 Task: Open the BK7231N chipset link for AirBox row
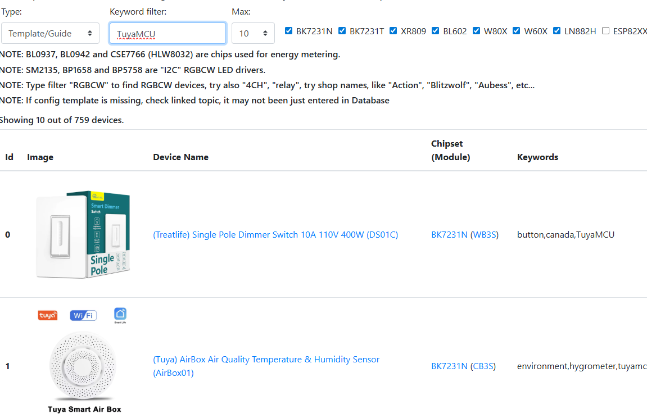coord(449,366)
